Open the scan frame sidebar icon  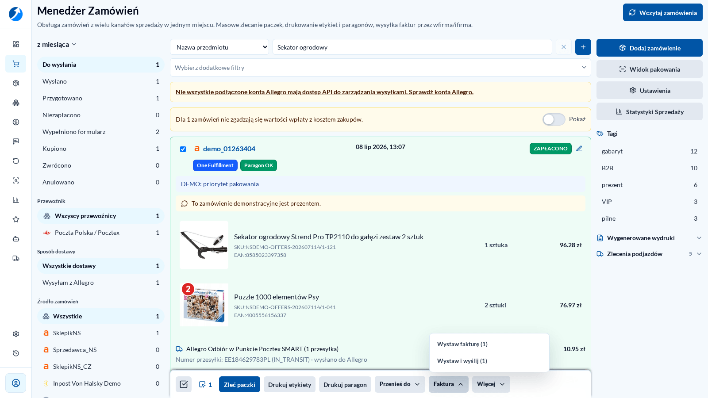pyautogui.click(x=16, y=180)
